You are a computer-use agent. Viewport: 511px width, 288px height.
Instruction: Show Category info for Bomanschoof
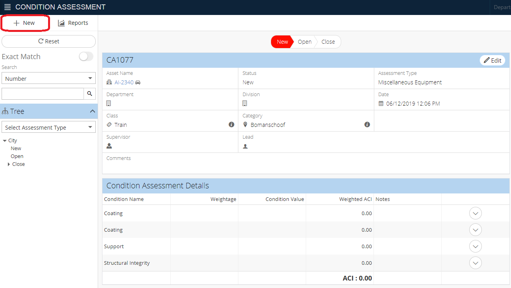click(367, 124)
